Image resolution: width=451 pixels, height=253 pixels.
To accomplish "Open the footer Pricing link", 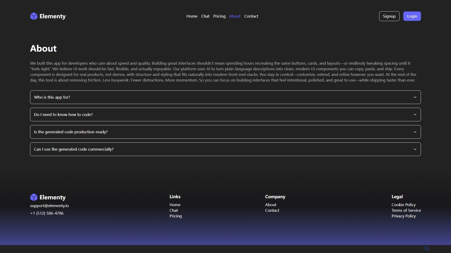I will click(175, 216).
